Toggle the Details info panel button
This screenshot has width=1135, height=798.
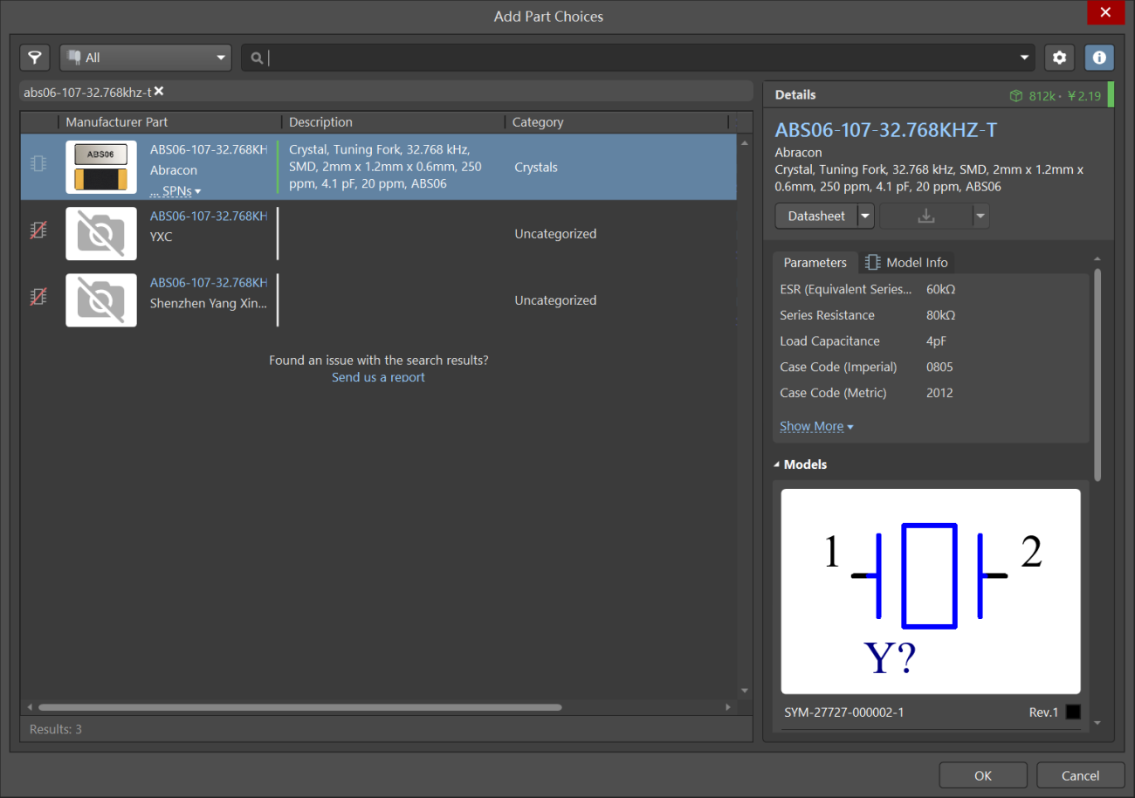(x=1099, y=58)
